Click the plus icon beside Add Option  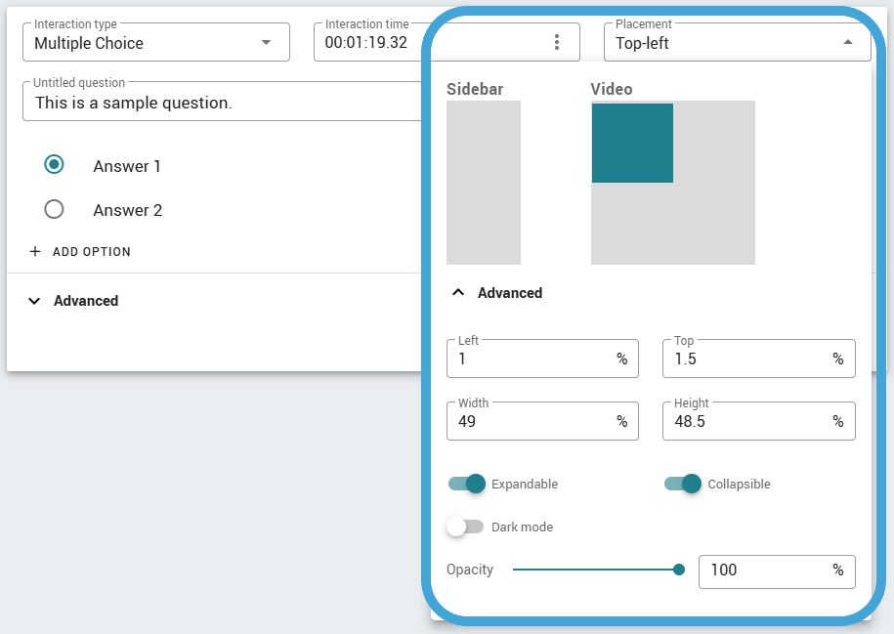pos(35,251)
